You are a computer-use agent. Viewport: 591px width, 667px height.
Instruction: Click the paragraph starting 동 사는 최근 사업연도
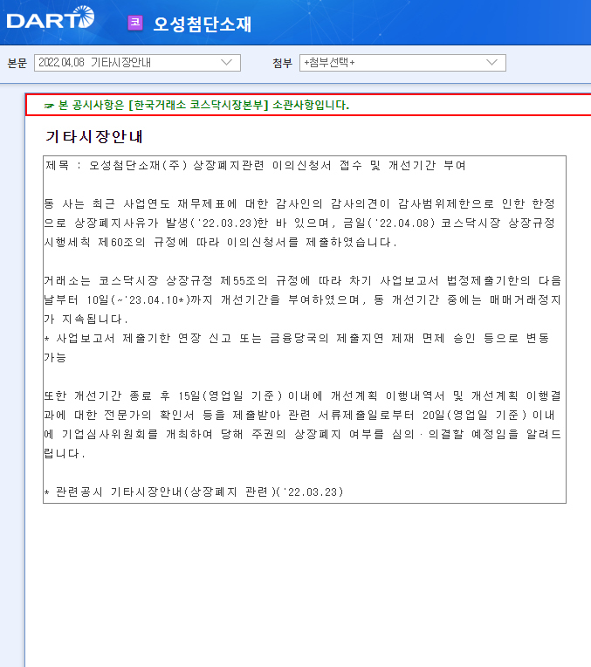point(300,223)
